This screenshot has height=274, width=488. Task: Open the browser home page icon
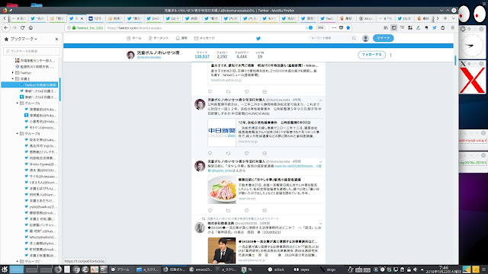pos(30,27)
